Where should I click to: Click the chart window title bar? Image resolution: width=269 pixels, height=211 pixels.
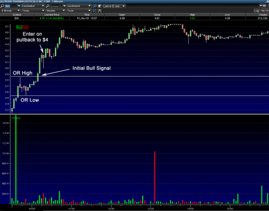pos(134,2)
